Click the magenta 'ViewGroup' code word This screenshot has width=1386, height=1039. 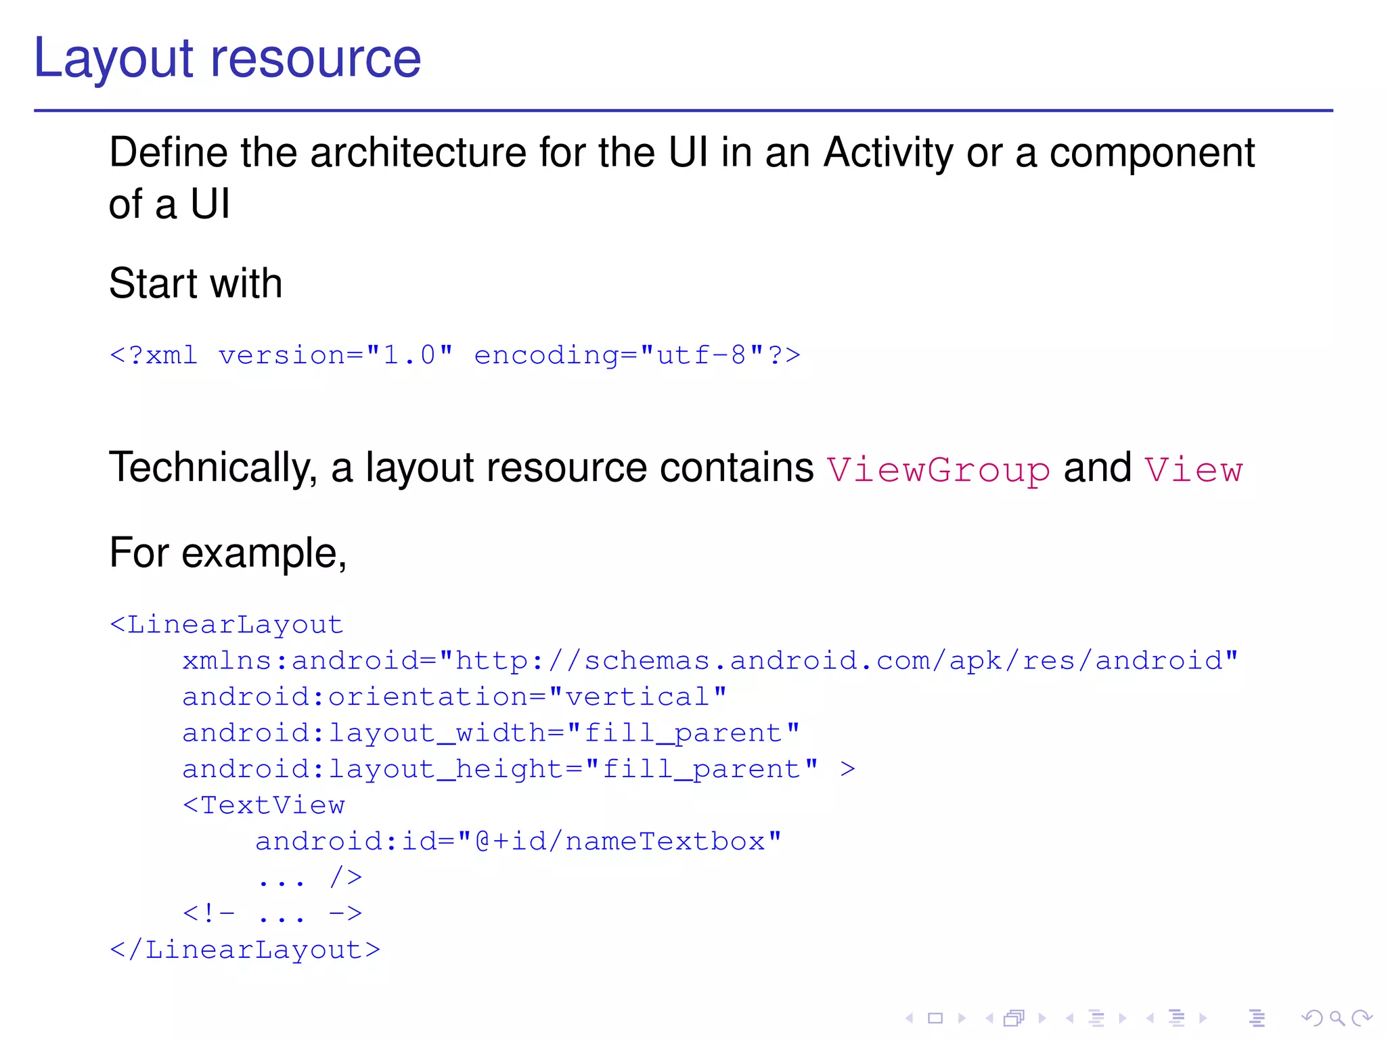[939, 469]
